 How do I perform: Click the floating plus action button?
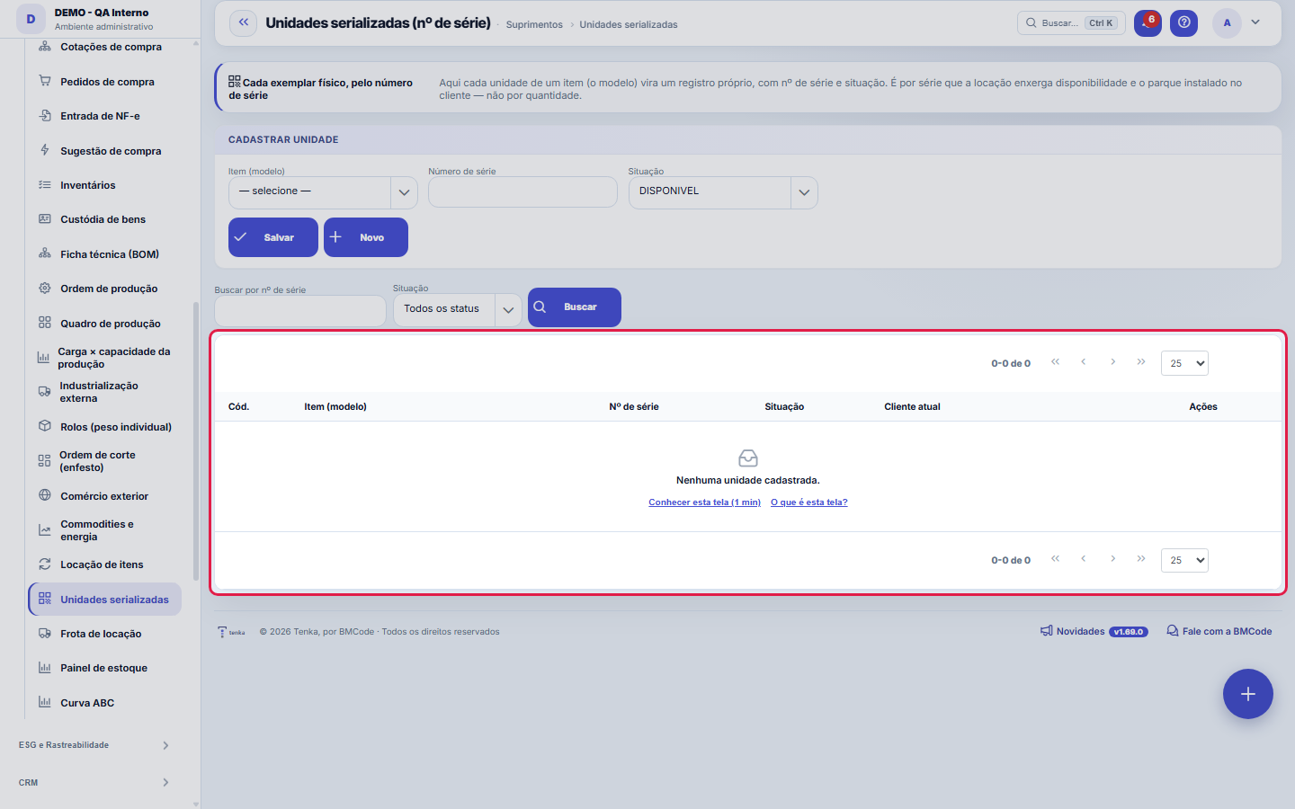[1248, 694]
